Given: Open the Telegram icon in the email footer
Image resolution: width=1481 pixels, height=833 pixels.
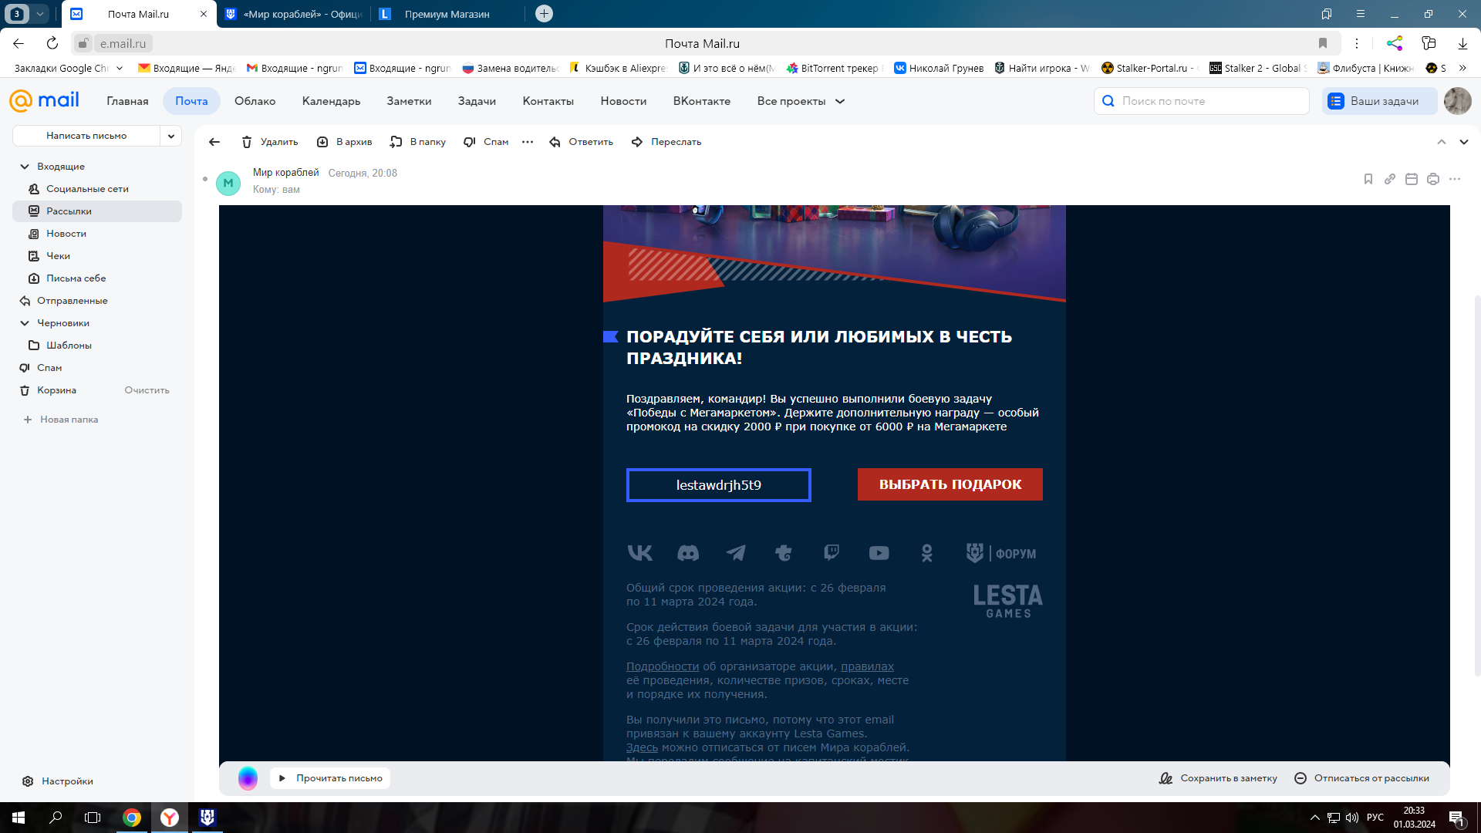Looking at the screenshot, I should click(x=736, y=553).
